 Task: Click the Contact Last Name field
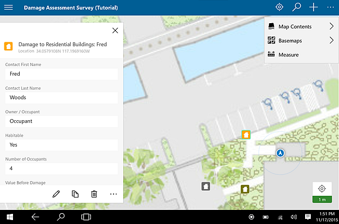coord(62,98)
